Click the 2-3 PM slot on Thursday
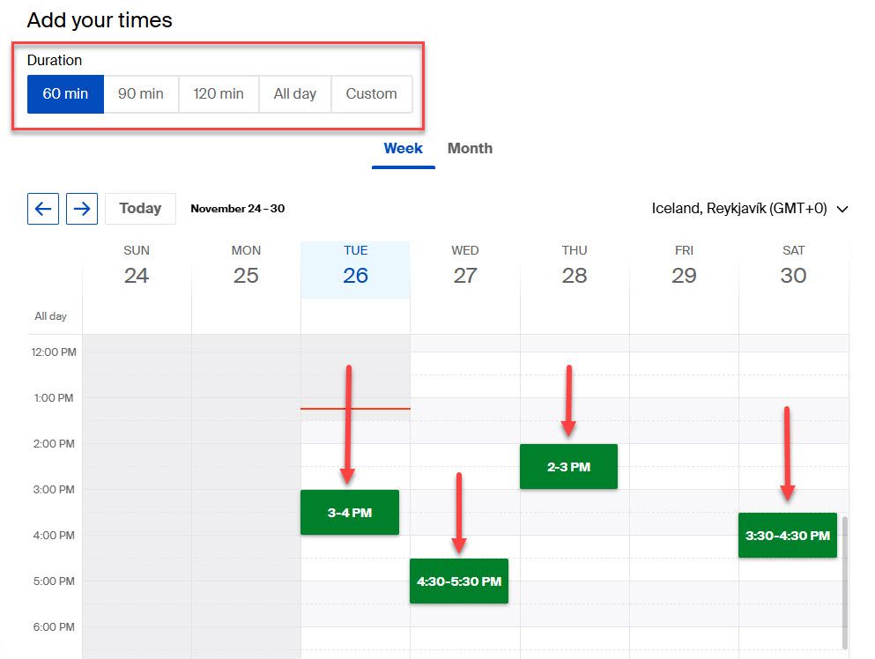The image size is (875, 659). click(x=568, y=466)
